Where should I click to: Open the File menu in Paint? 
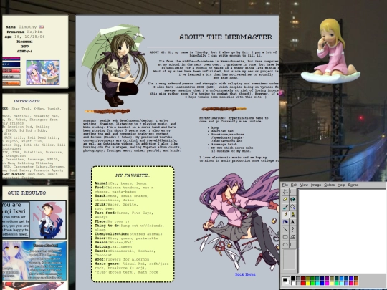[x=285, y=185]
